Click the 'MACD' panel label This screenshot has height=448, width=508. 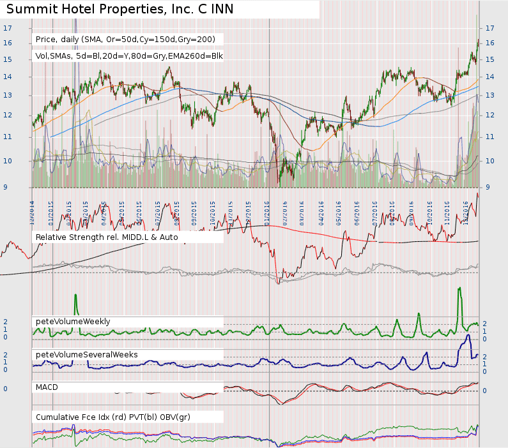(47, 387)
